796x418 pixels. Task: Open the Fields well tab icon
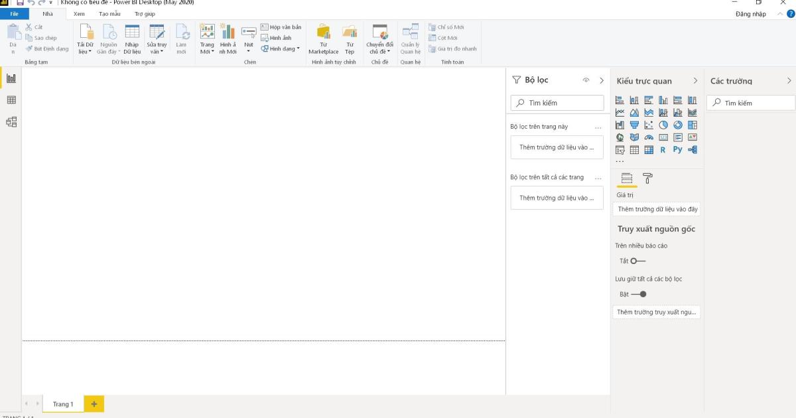pyautogui.click(x=626, y=178)
